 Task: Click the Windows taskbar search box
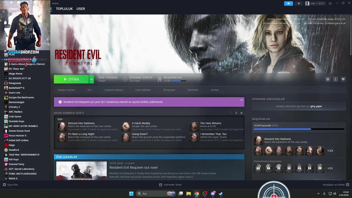[156, 194]
